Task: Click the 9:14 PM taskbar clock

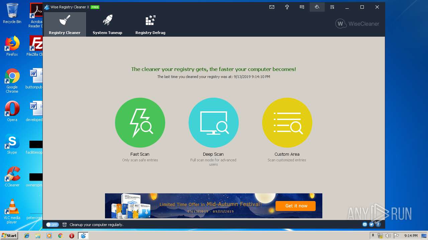Action: pyautogui.click(x=411, y=236)
